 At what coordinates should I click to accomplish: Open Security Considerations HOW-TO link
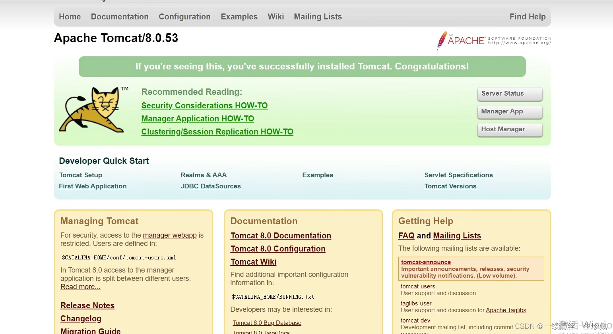click(204, 106)
